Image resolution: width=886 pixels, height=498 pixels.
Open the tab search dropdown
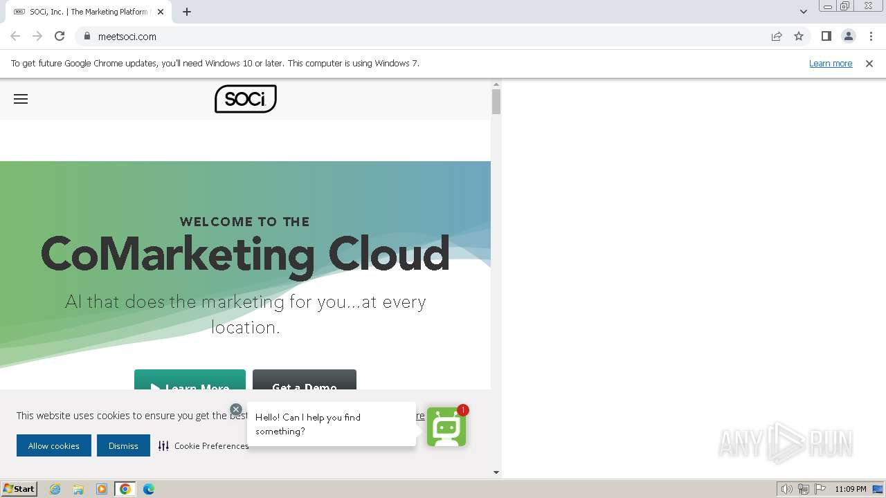point(804,12)
